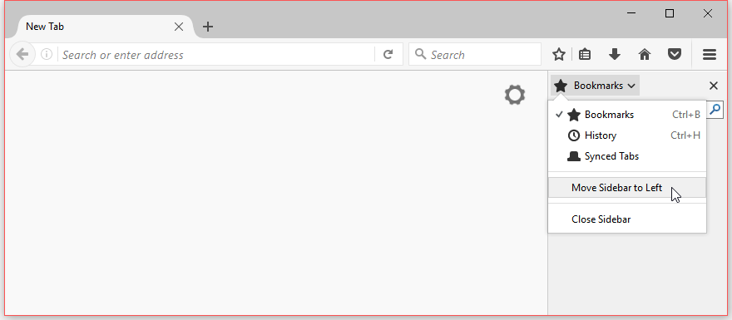This screenshot has height=320, width=732.
Task: Open a new tab with plus button
Action: 208,27
